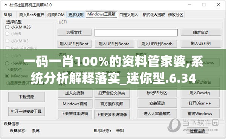Click the app icon in title bar
226x139 pixels.
point(5,5)
